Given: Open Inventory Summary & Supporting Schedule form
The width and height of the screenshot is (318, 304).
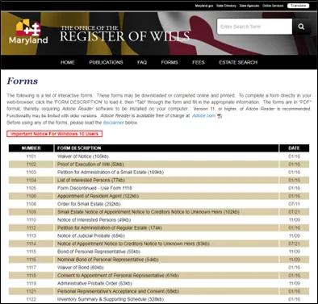Looking at the screenshot, I should pos(111,299).
